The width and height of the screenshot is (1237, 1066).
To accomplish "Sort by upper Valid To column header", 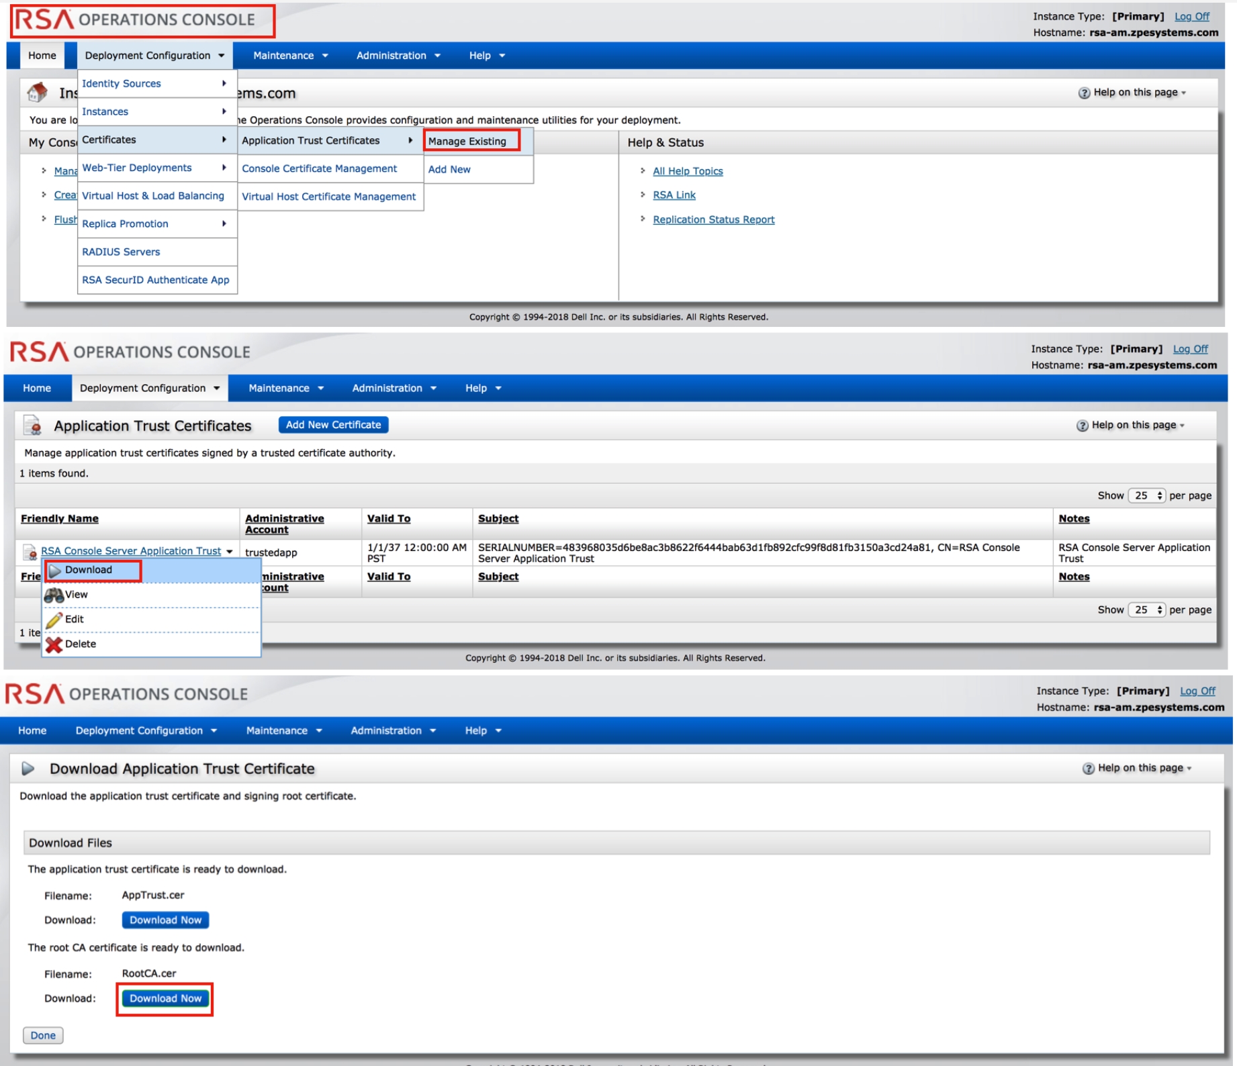I will (389, 519).
